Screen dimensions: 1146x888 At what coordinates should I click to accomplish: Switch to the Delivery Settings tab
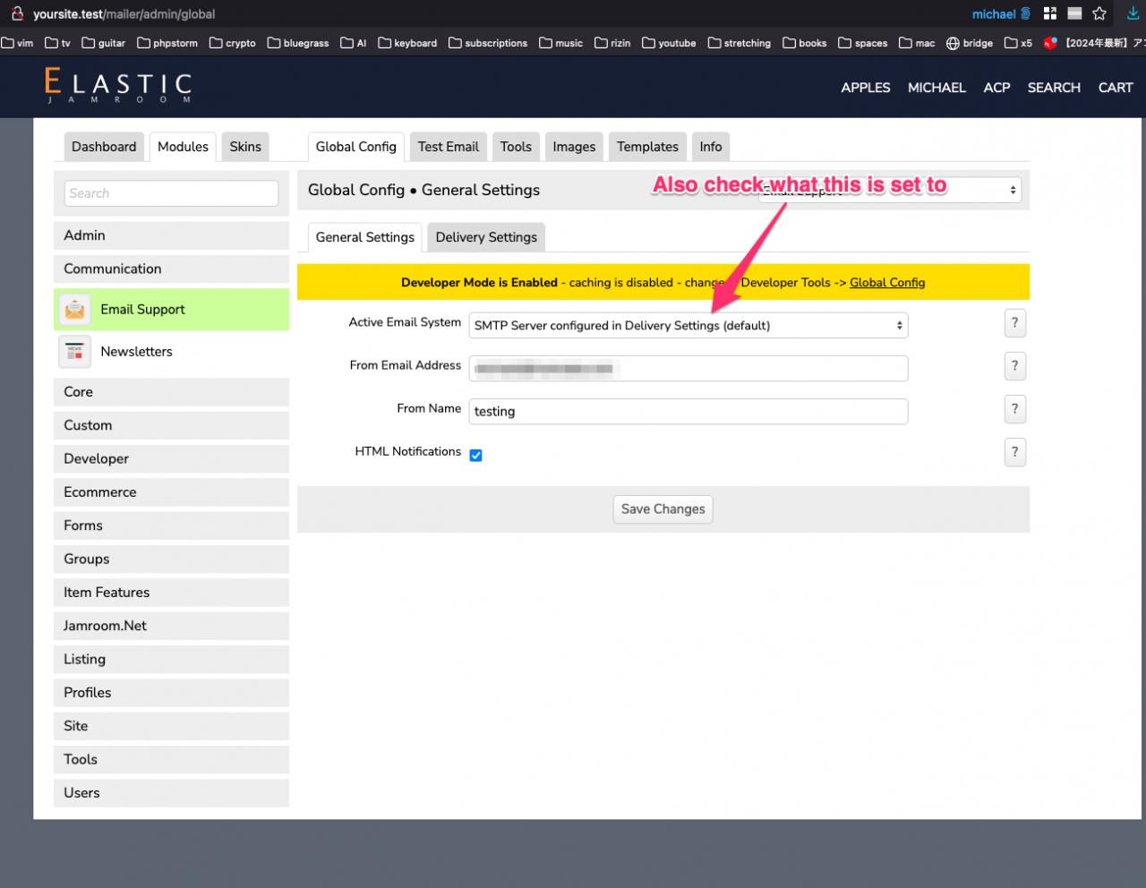486,237
